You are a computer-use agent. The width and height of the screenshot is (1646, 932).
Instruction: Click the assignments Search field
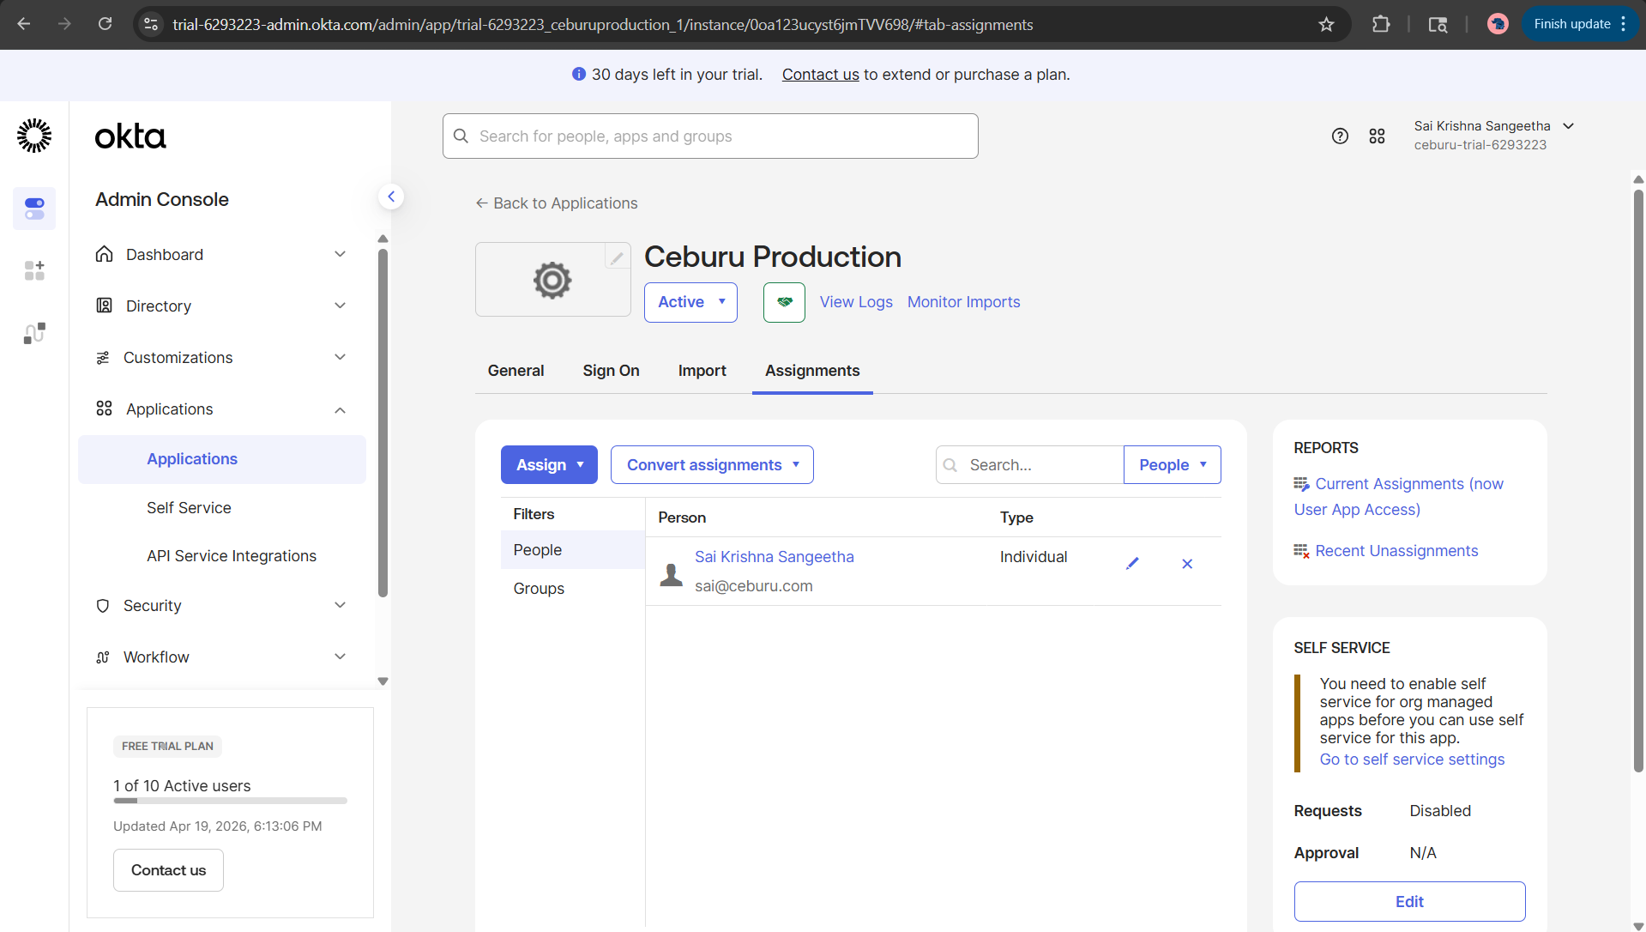pyautogui.click(x=1029, y=464)
